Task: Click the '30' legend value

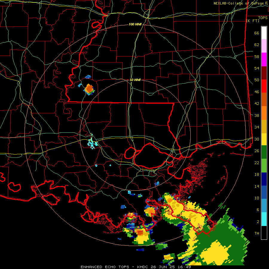Action: [257, 139]
